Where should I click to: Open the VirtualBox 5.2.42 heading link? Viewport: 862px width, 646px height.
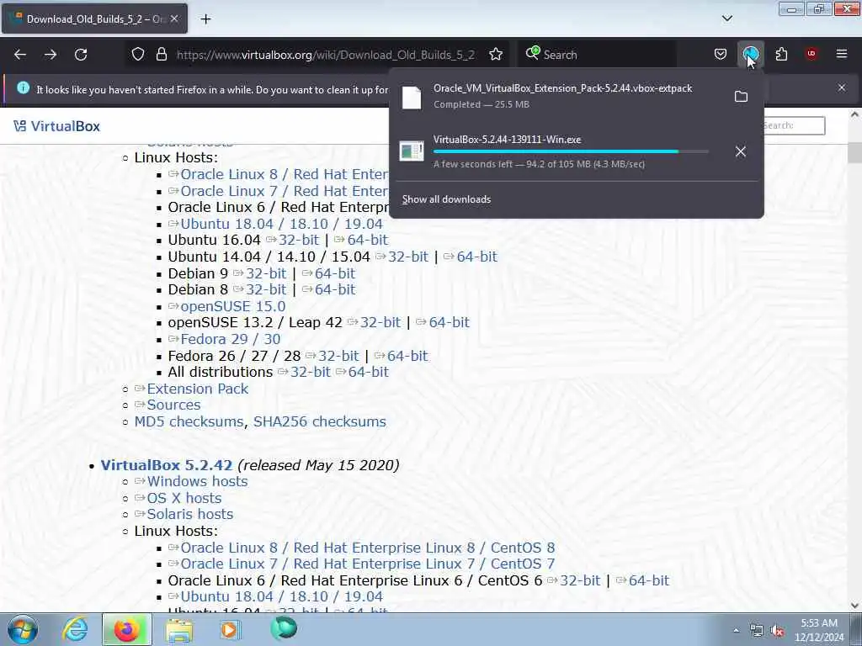[x=167, y=465]
